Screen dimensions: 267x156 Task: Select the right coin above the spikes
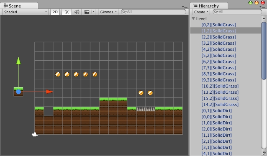click(150, 93)
